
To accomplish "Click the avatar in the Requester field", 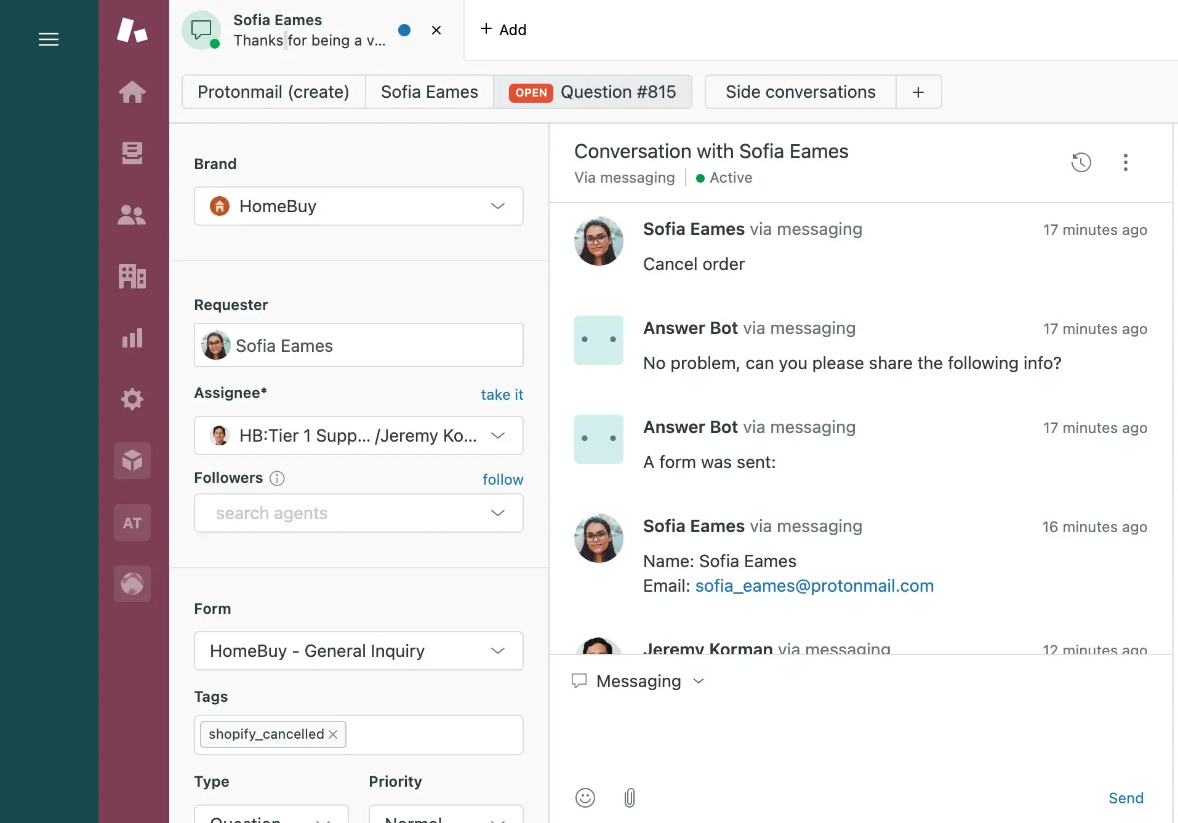I will coord(215,345).
